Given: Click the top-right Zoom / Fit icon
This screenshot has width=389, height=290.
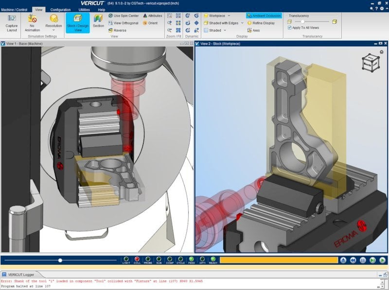Looking at the screenshot, I should tap(178, 16).
